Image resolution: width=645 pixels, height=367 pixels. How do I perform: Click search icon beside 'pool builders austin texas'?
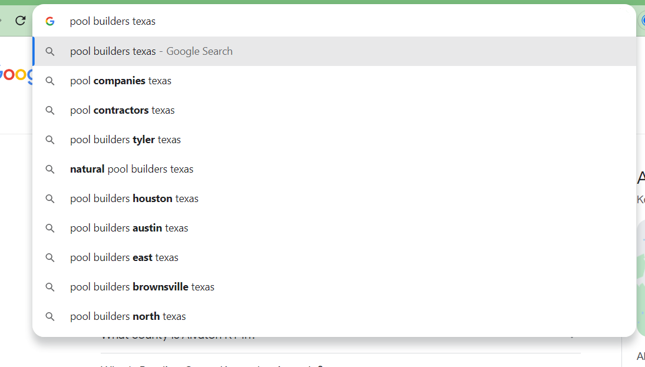(x=49, y=228)
